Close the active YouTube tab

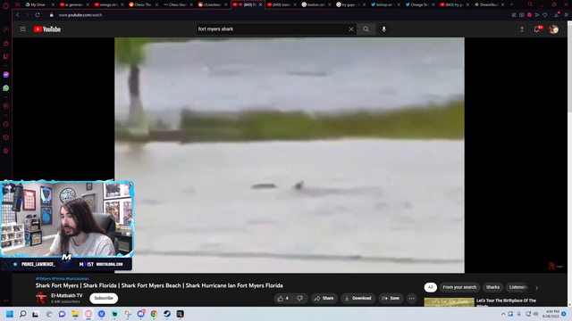coord(260,4)
